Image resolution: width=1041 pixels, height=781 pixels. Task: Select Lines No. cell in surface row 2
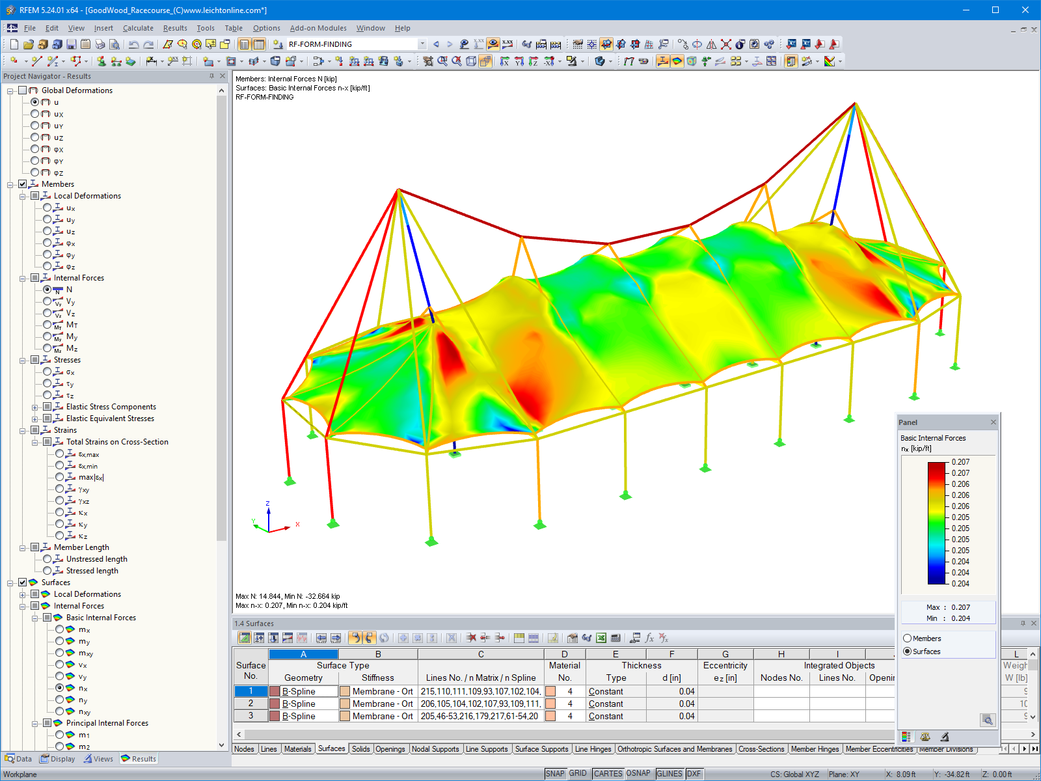(480, 704)
